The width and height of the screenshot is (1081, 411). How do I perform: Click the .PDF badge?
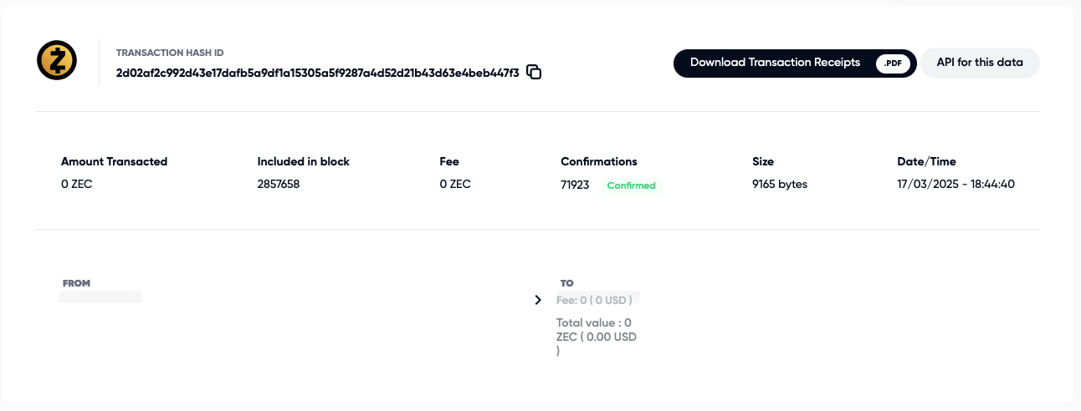[x=894, y=63]
